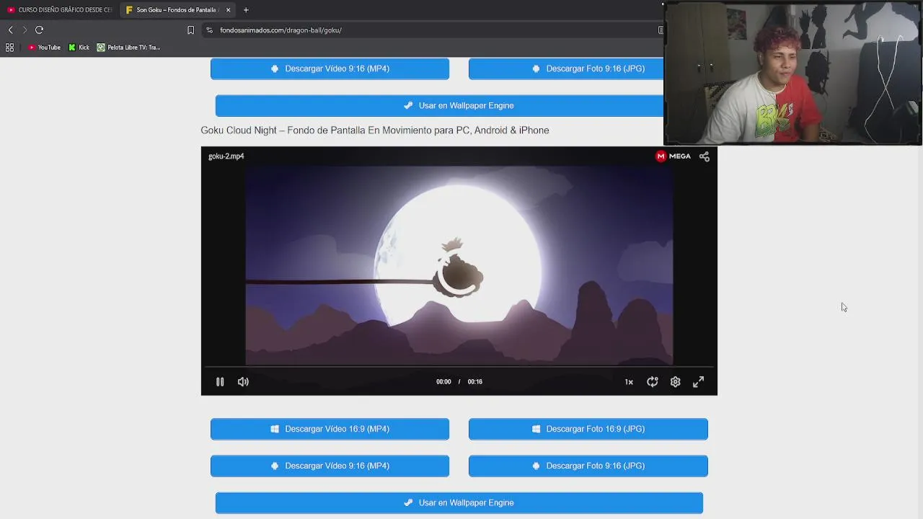The image size is (923, 519).
Task: Click the 00:16 video duration text
Action: (x=474, y=382)
